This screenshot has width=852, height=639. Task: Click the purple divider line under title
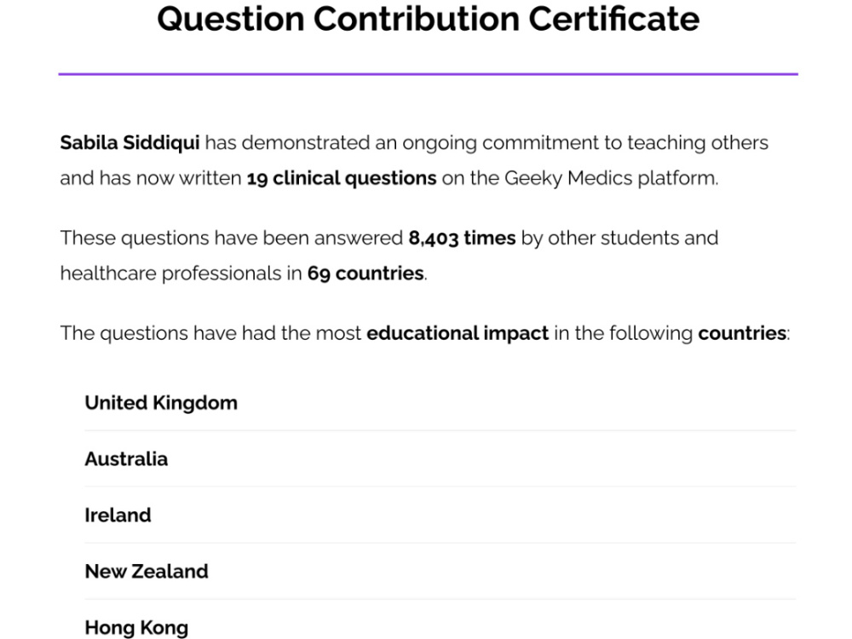tap(429, 74)
